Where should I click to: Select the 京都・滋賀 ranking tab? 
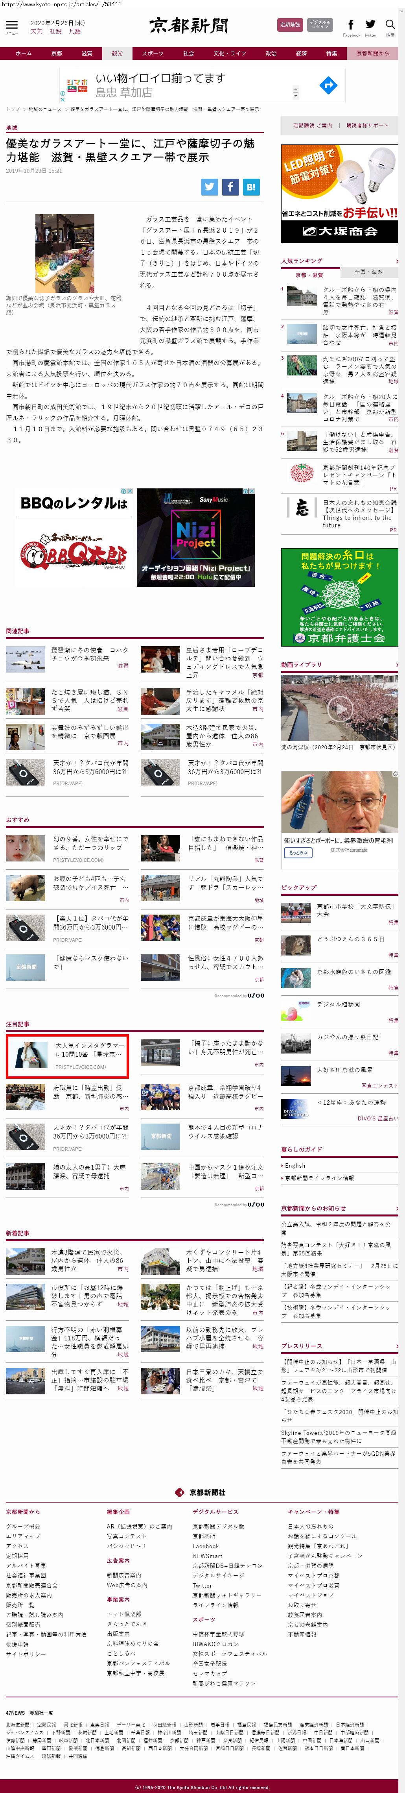[310, 275]
